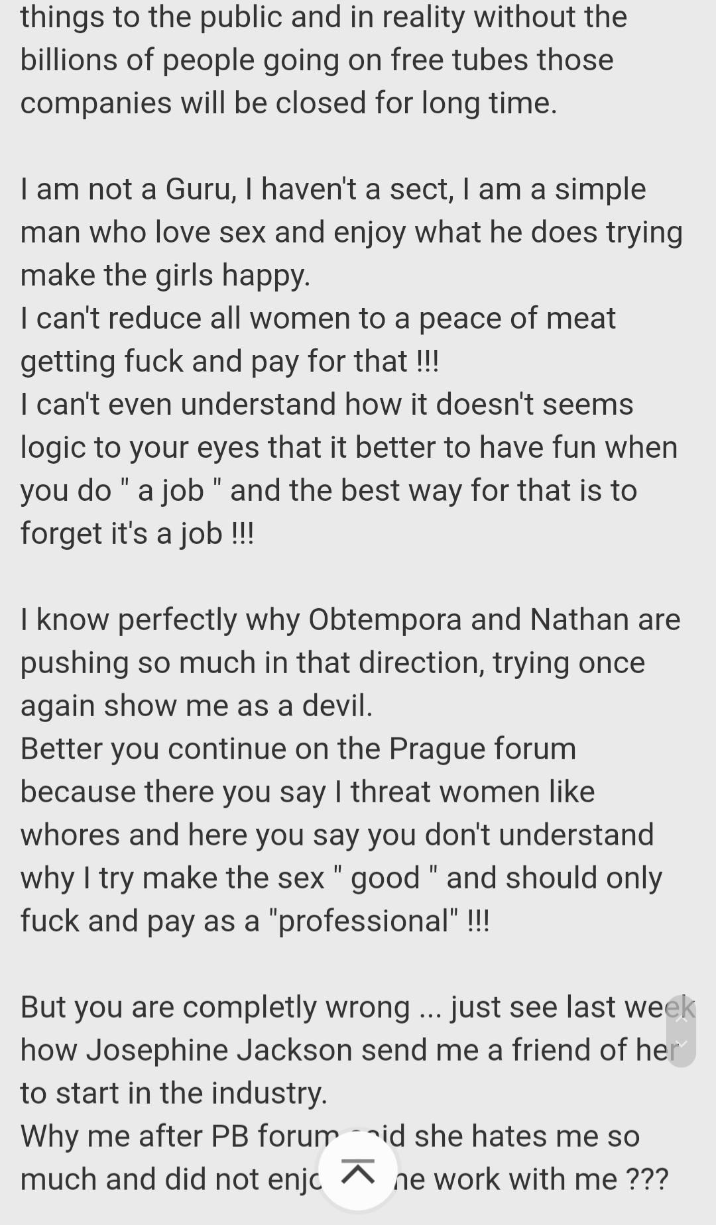This screenshot has width=716, height=1225.
Task: Click the word "Guru" in the text
Action: point(200,189)
